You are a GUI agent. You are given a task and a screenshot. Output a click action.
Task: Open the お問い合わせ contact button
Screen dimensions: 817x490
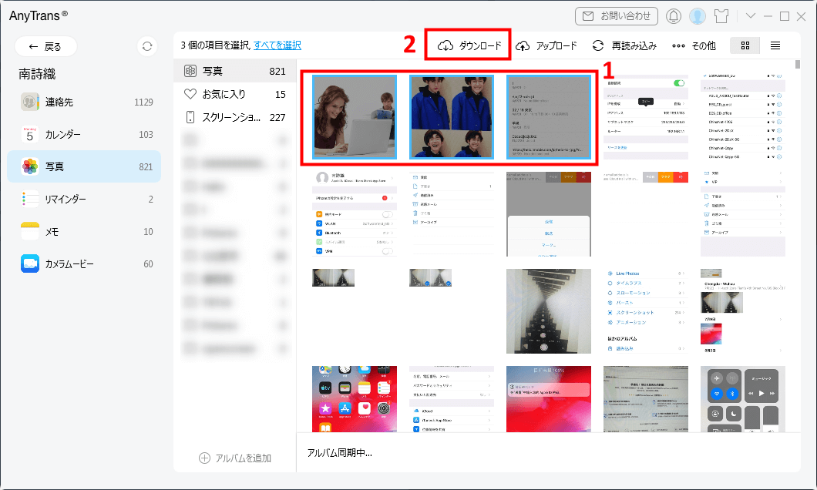pos(617,16)
